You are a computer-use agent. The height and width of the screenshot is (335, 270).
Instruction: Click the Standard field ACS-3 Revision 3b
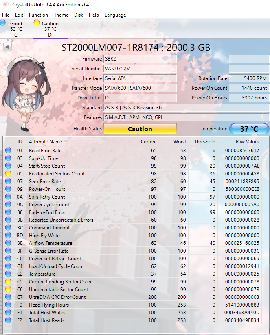click(x=187, y=108)
